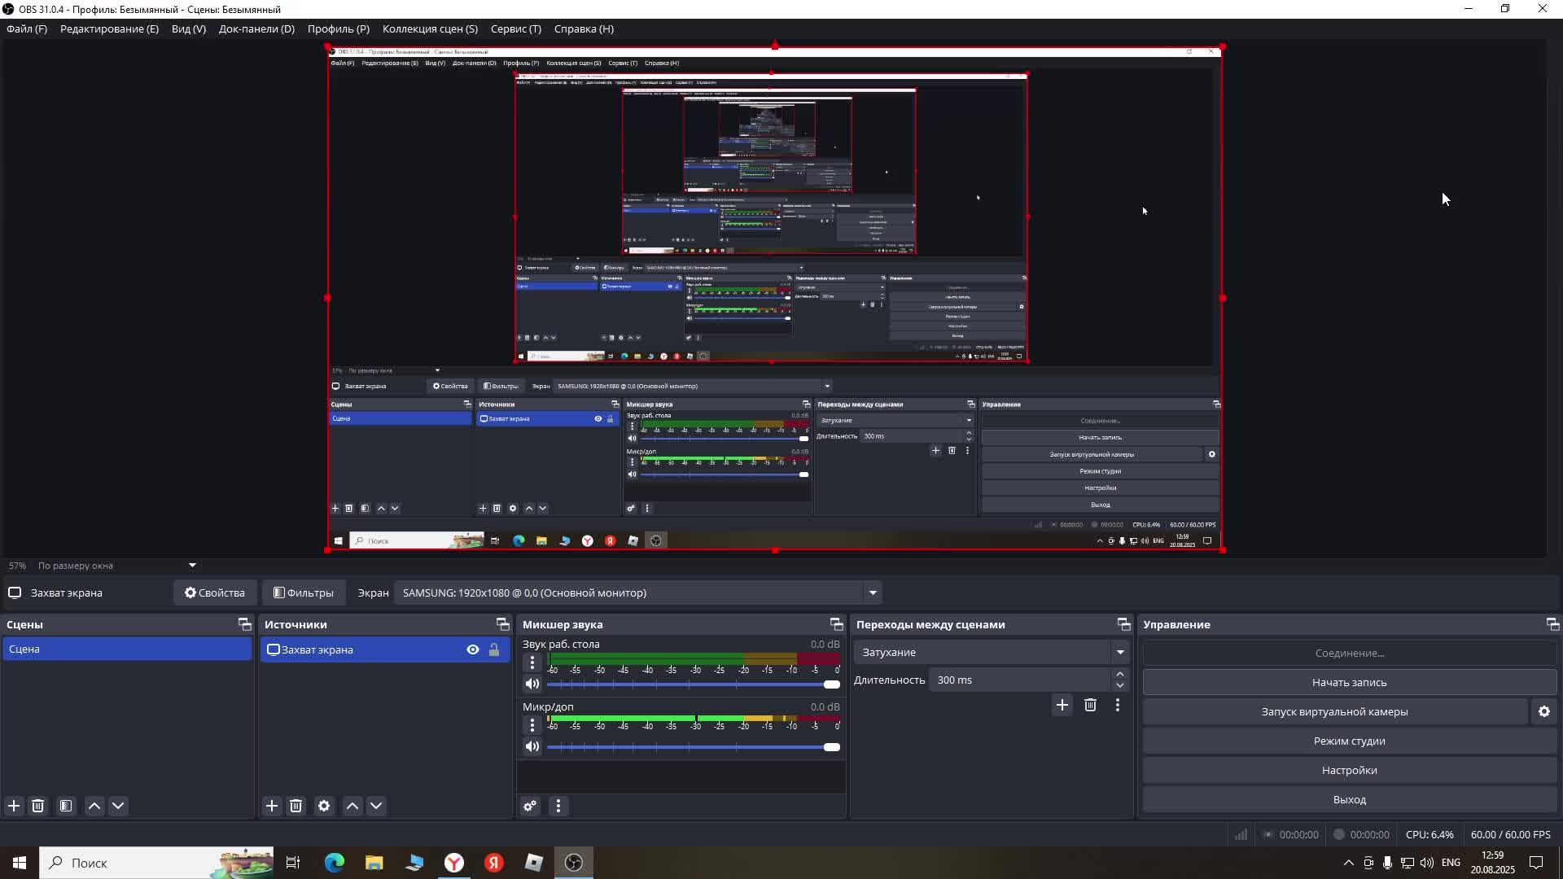The width and height of the screenshot is (1563, 879).
Task: Open advanced audio properties gears icon
Action: pyautogui.click(x=530, y=806)
